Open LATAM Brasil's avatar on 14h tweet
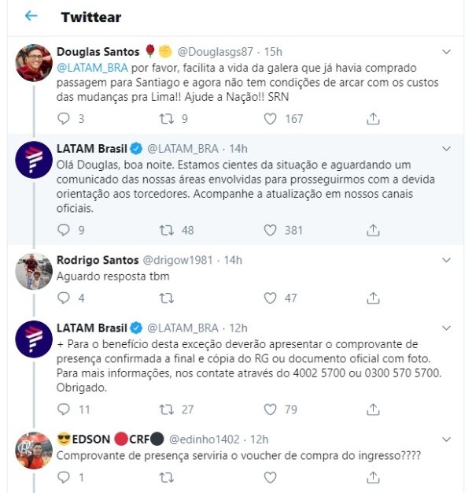This screenshot has width=472, height=493. (x=35, y=163)
